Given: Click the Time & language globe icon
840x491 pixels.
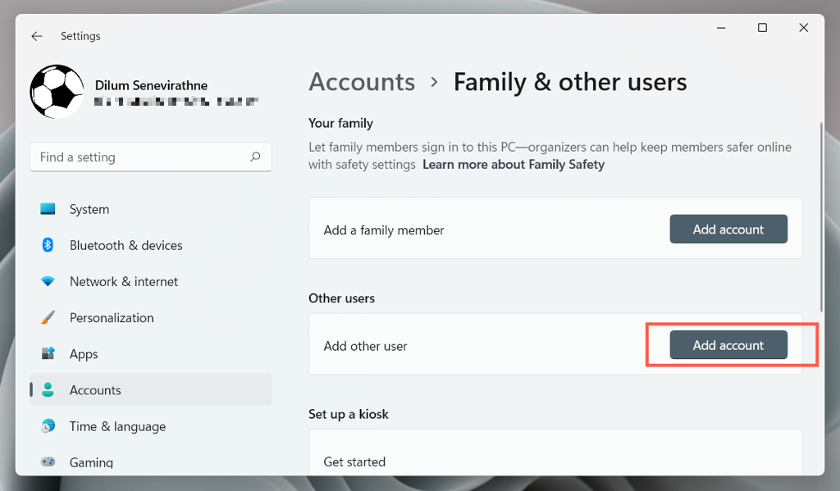Looking at the screenshot, I should (x=48, y=426).
